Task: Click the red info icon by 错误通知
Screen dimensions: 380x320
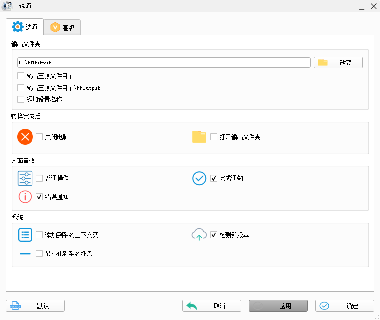Action: 25,197
